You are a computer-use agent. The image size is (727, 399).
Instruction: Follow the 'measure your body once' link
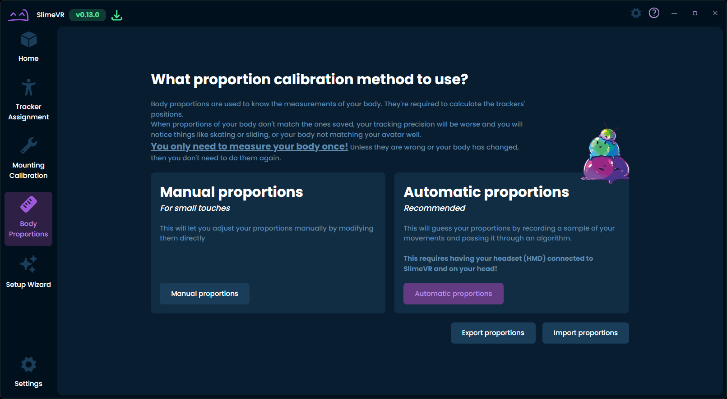click(x=249, y=146)
